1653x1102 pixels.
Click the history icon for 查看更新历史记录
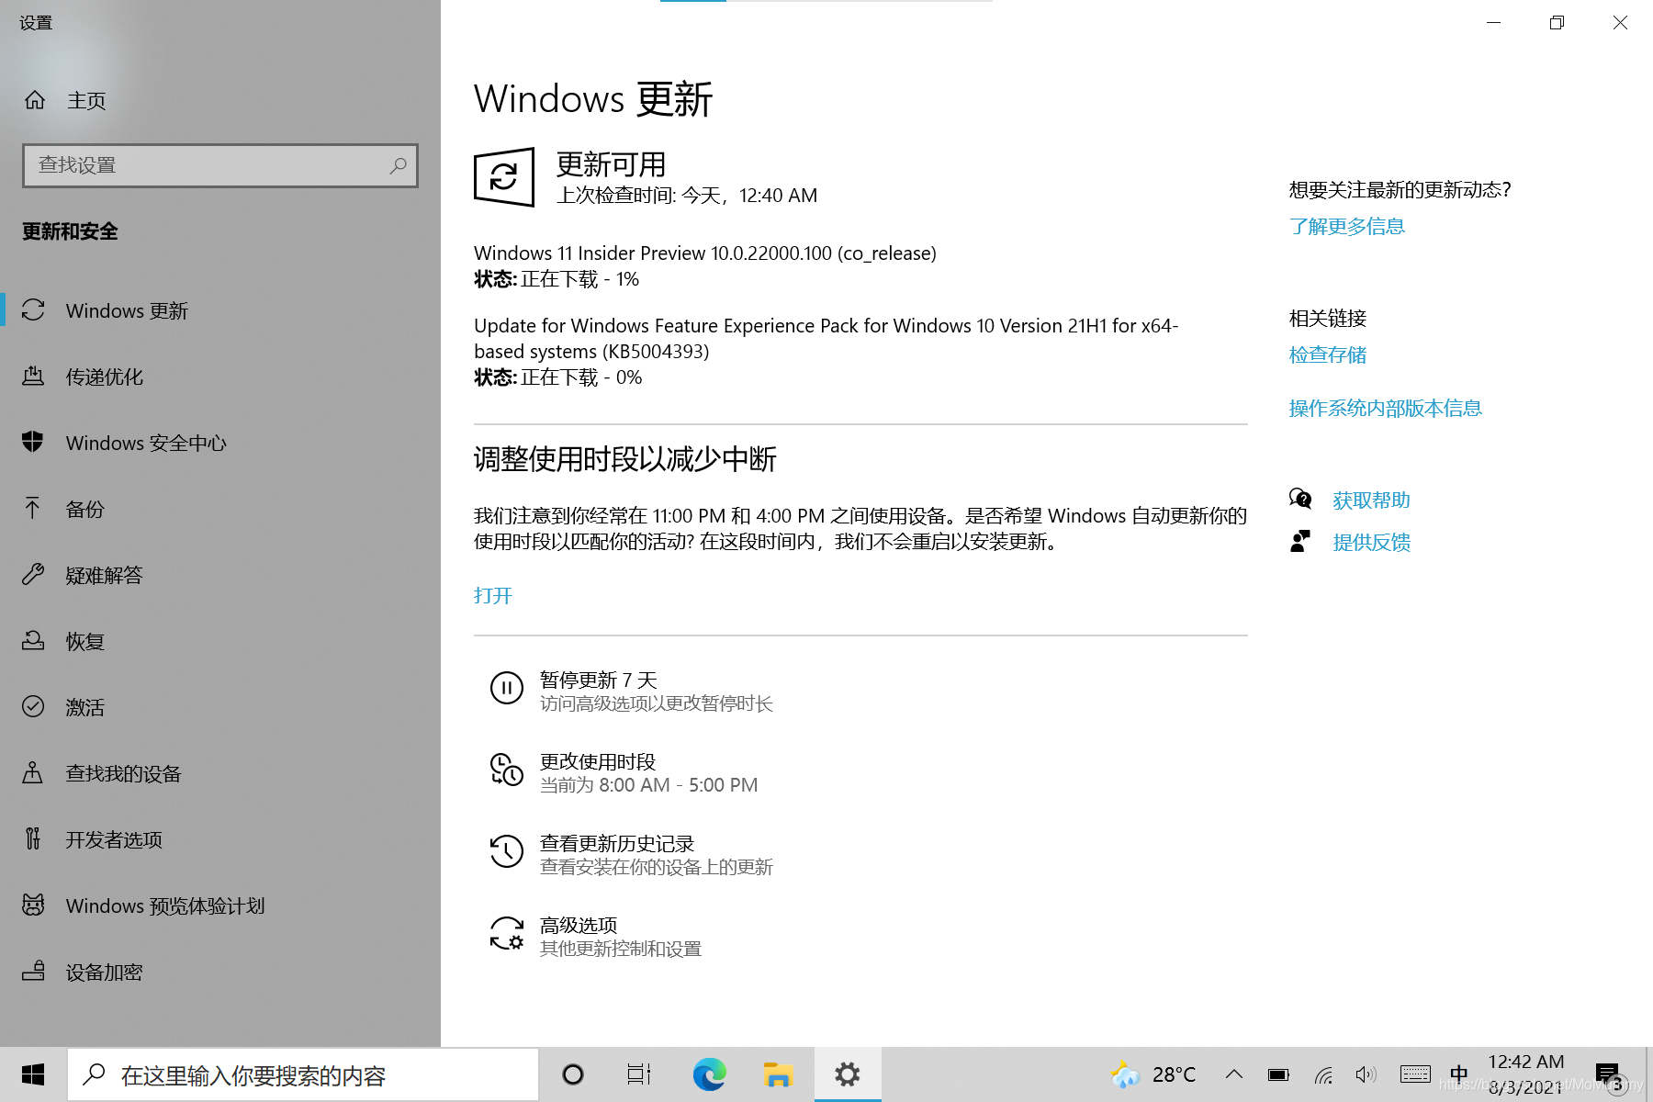click(506, 851)
